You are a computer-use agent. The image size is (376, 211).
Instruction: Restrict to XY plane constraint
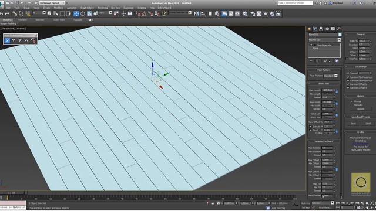26,40
